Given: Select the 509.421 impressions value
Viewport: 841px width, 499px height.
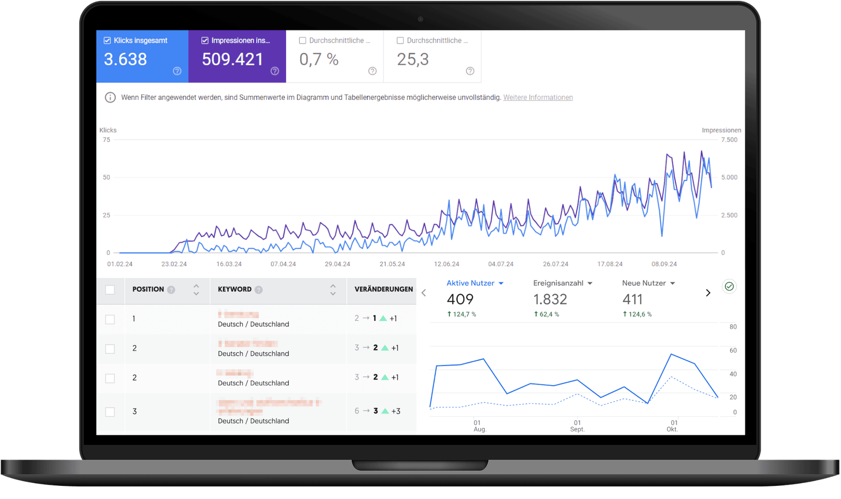Looking at the screenshot, I should click(232, 59).
